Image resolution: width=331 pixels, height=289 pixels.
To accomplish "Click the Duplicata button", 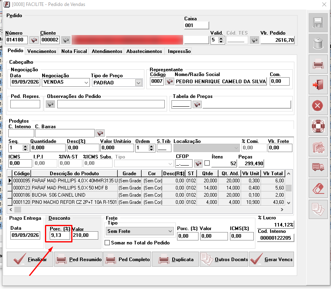I will 175,259.
